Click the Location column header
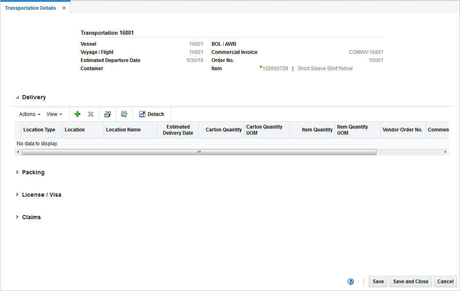 coord(83,129)
